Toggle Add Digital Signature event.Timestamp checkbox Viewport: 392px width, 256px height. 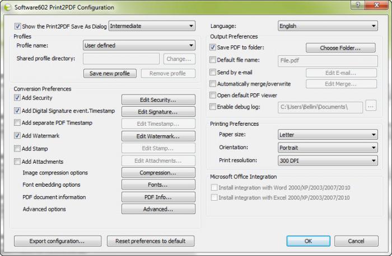(x=17, y=111)
